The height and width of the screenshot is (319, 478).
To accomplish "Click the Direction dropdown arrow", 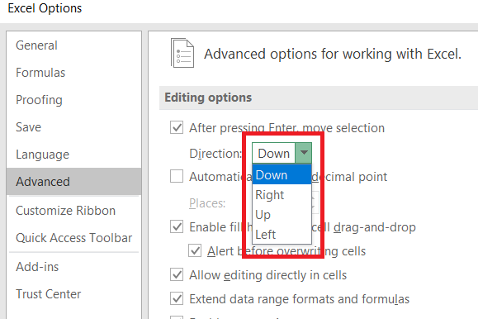I will click(304, 153).
